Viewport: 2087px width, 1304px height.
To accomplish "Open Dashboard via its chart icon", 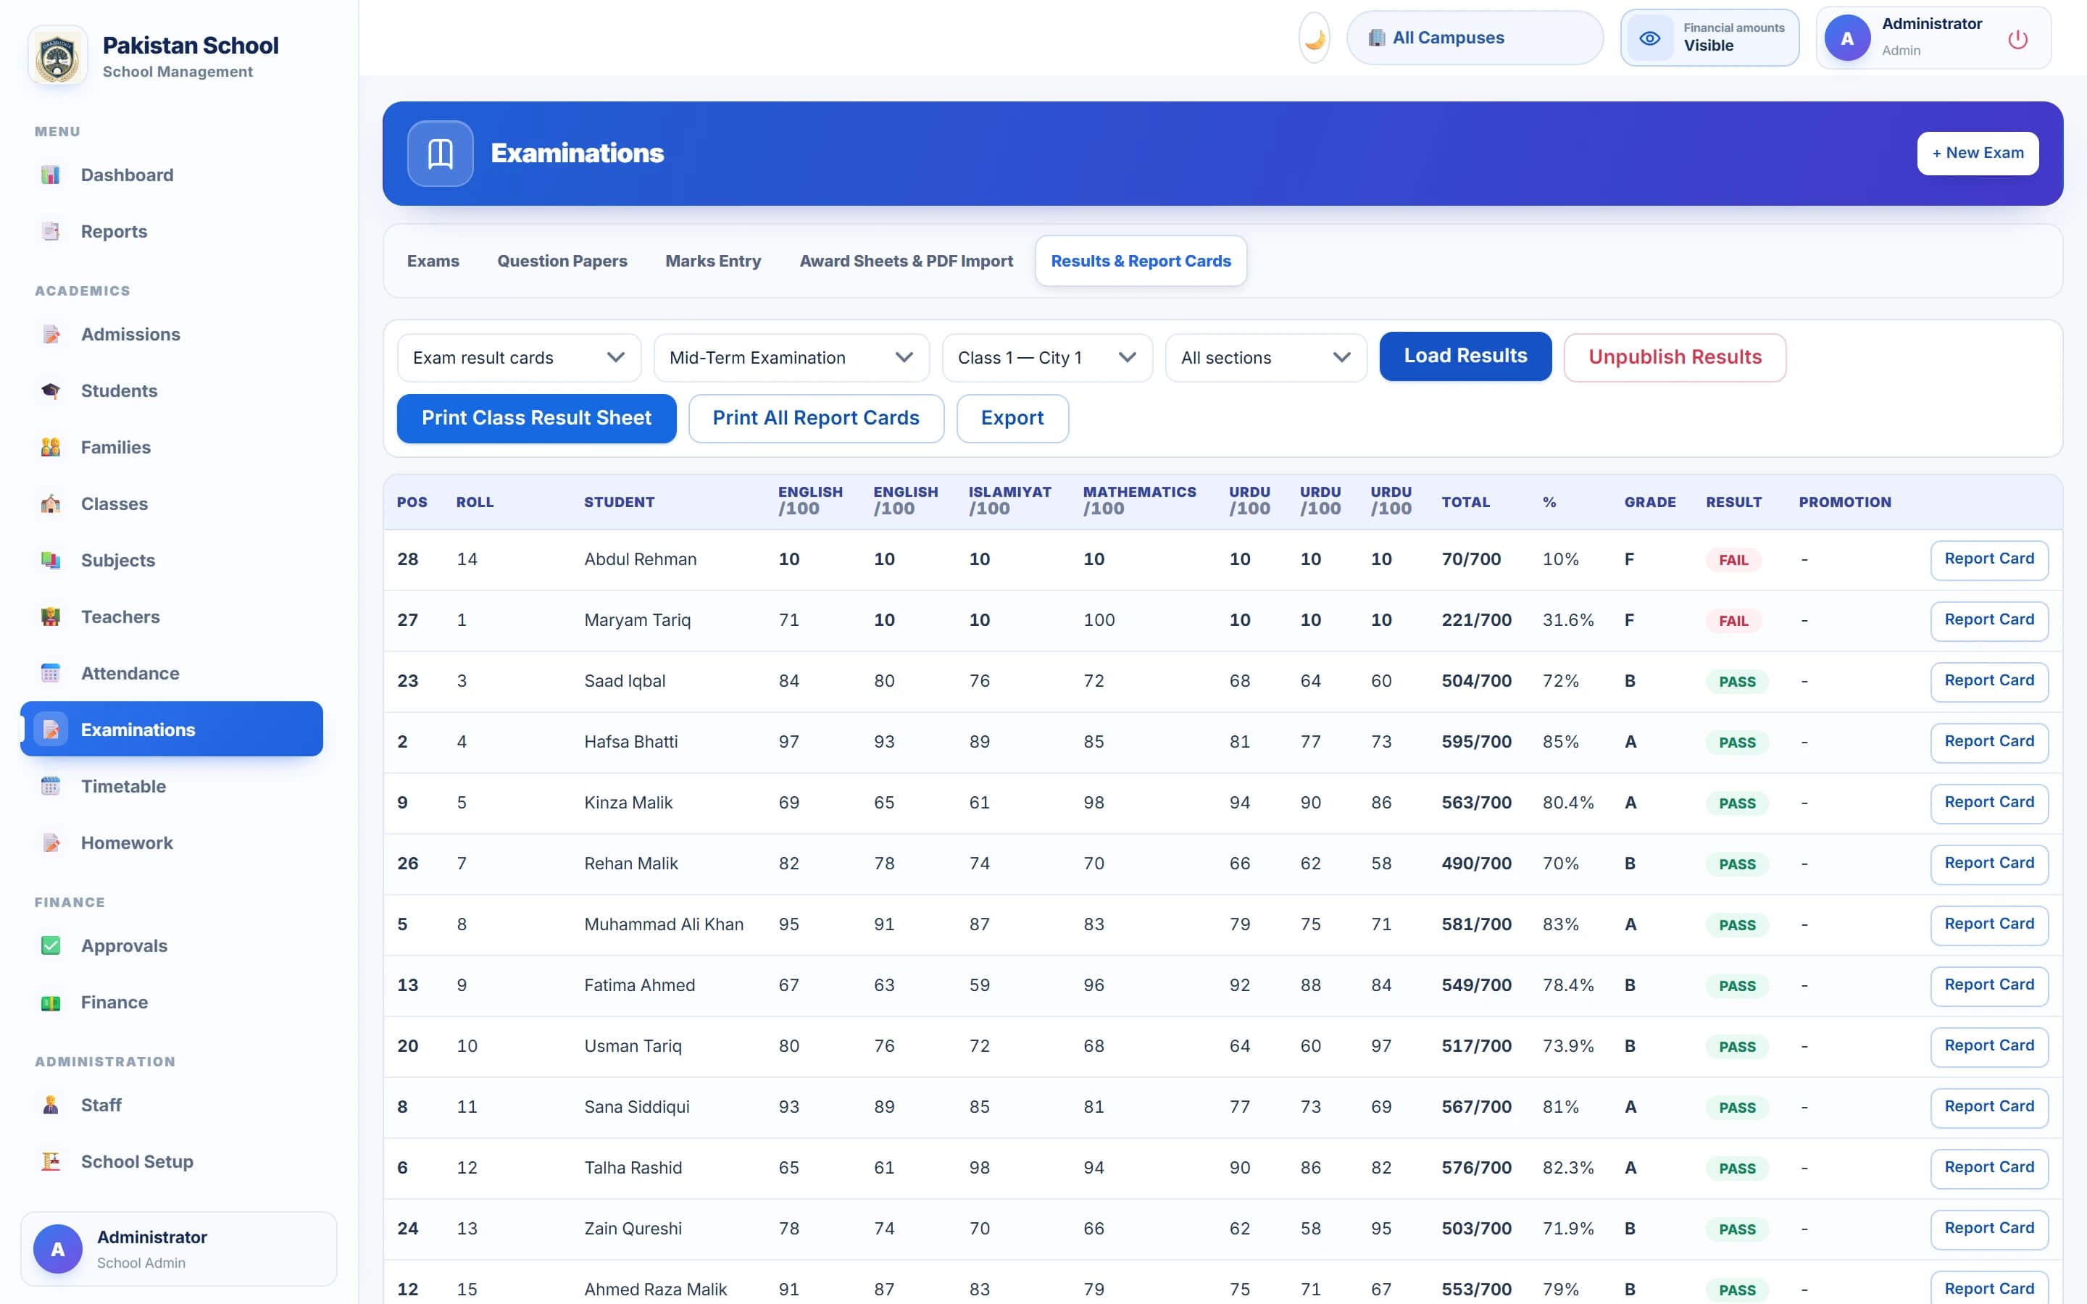I will coord(51,175).
